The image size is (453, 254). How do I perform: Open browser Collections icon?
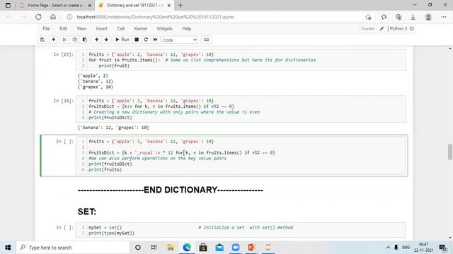398,17
